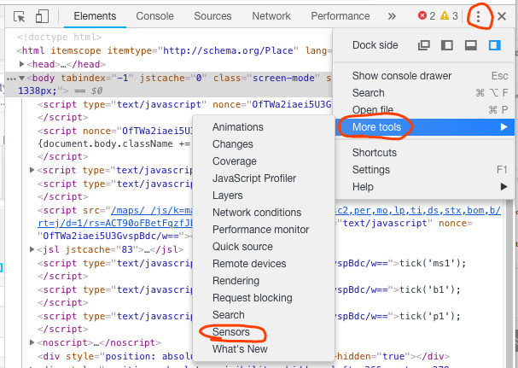
Task: Click the tick('ms1') script text
Action: 433,263
